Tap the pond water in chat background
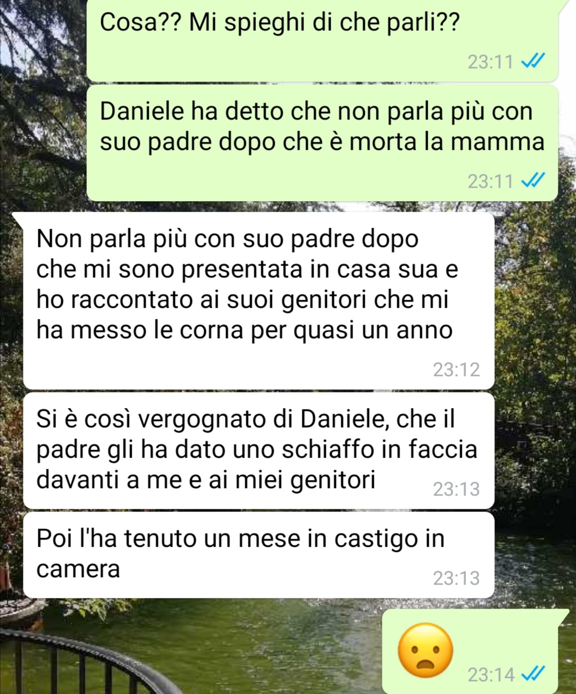This screenshot has height=694, width=576. pos(277,645)
